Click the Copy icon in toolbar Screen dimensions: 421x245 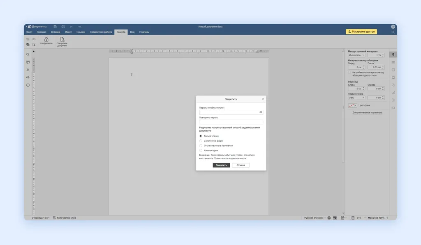coord(28,39)
